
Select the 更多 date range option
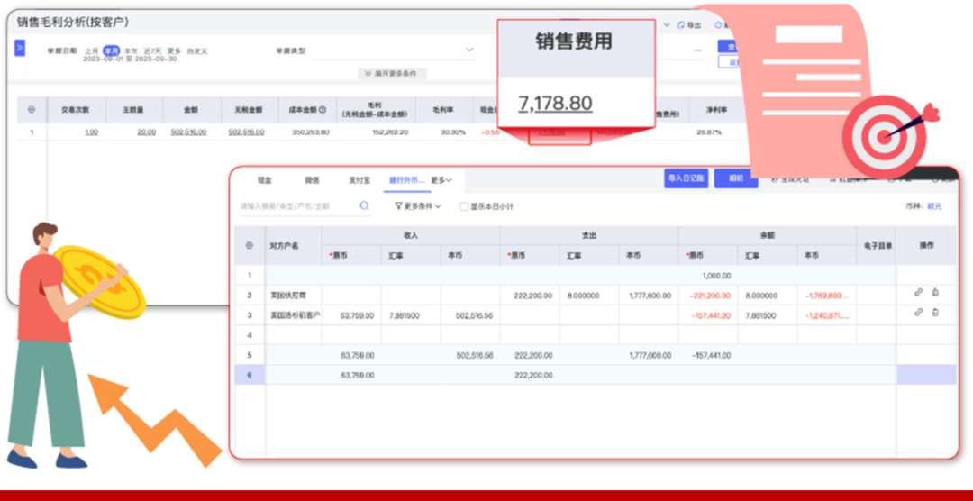[x=174, y=50]
